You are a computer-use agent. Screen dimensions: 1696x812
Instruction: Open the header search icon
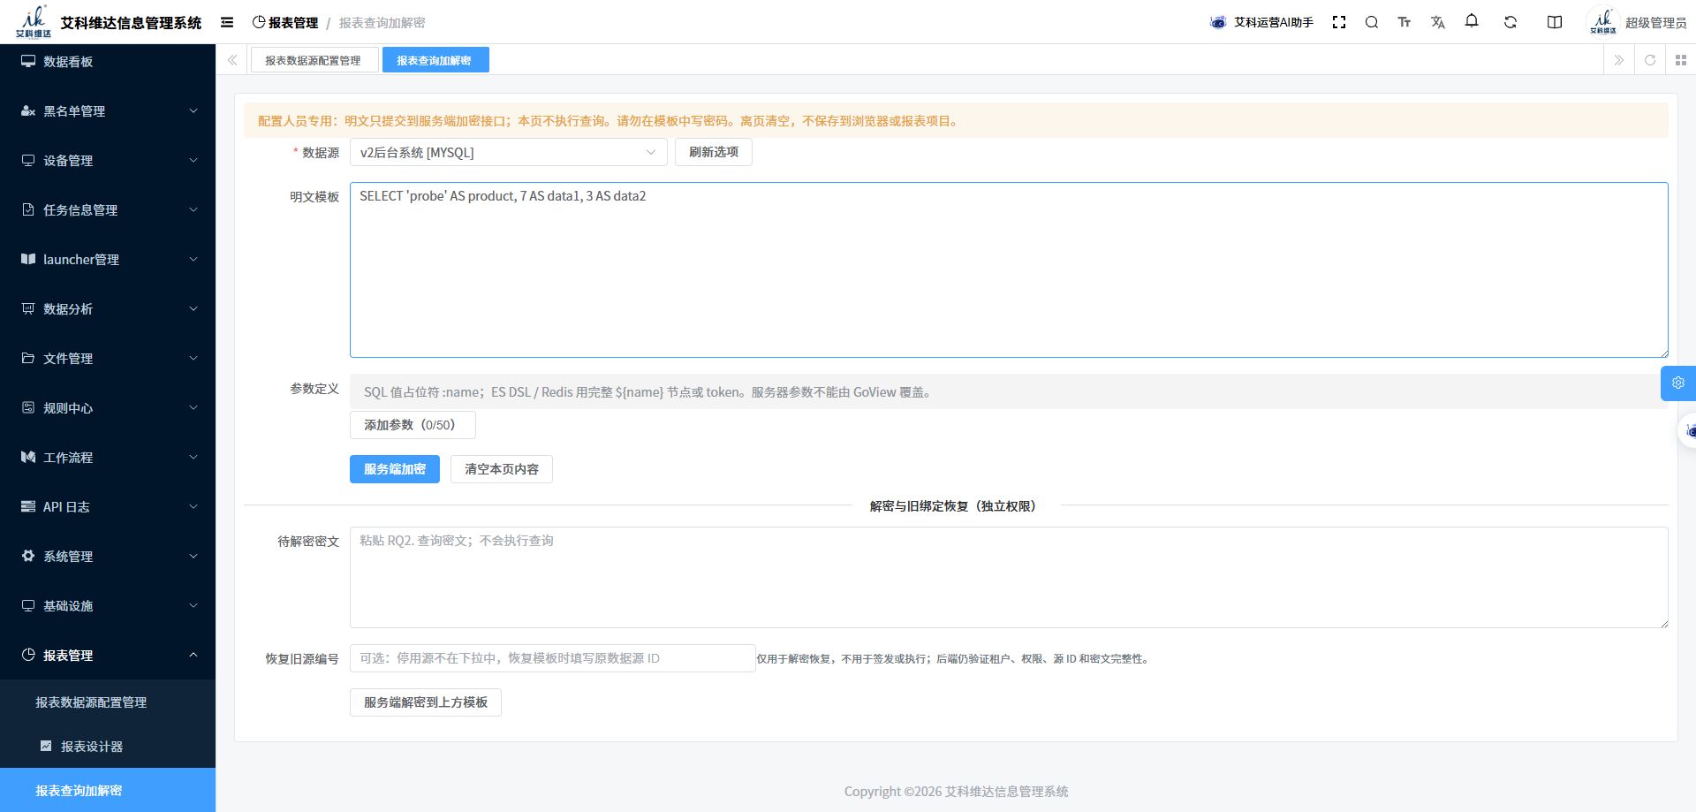click(x=1372, y=22)
